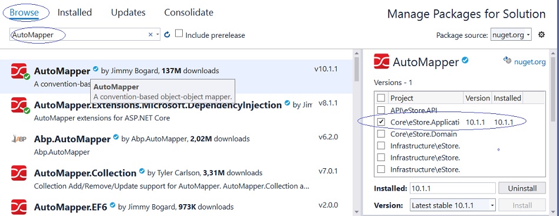
Task: Open the Package source nuget.org dropdown
Action: tap(511, 35)
